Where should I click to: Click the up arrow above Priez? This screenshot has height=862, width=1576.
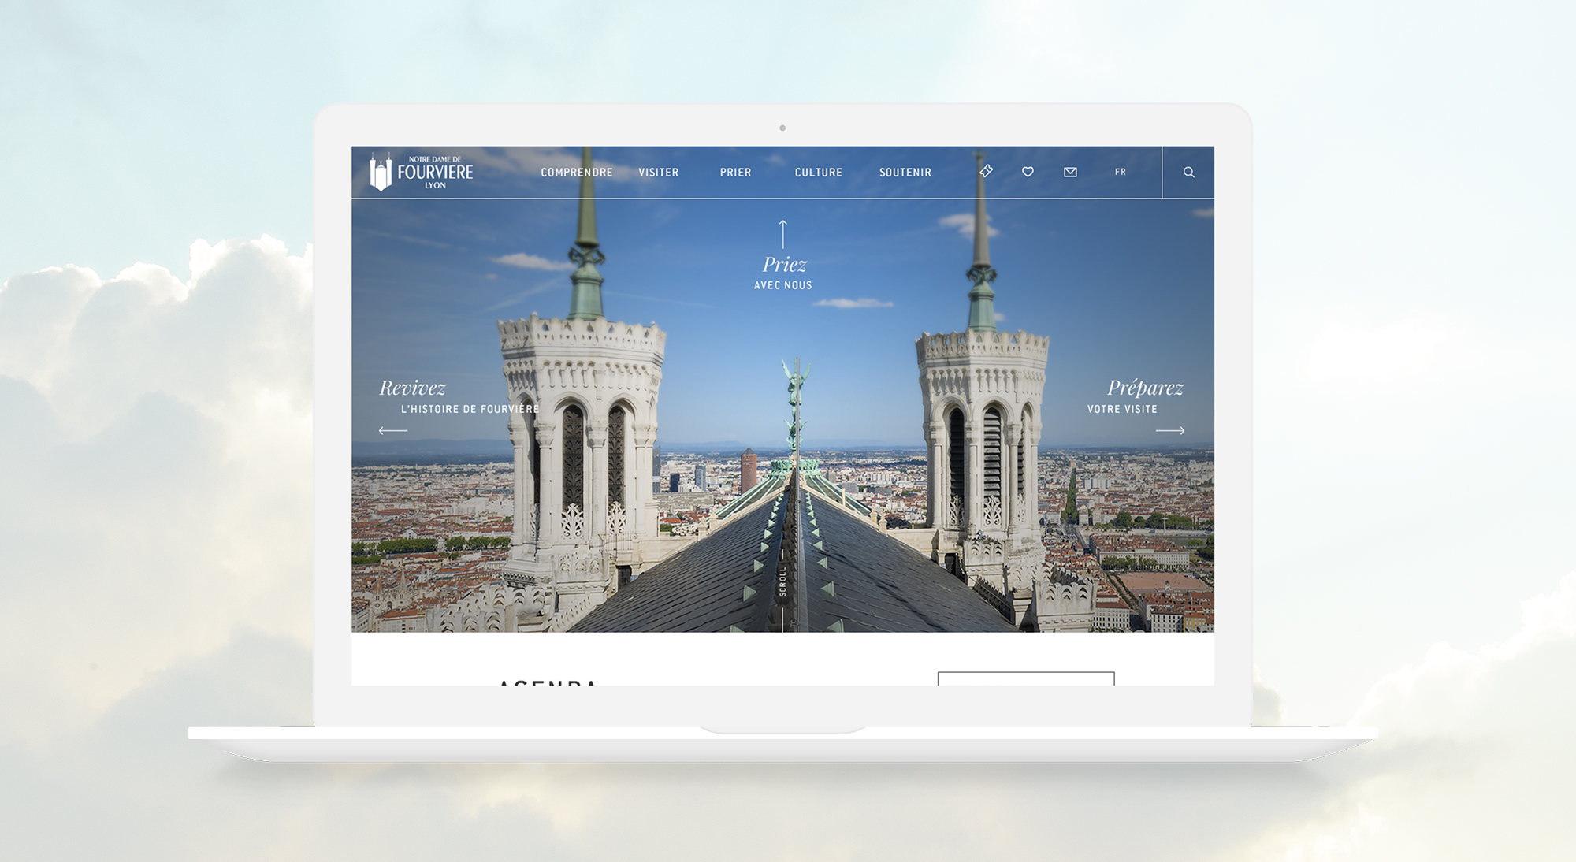tap(782, 234)
